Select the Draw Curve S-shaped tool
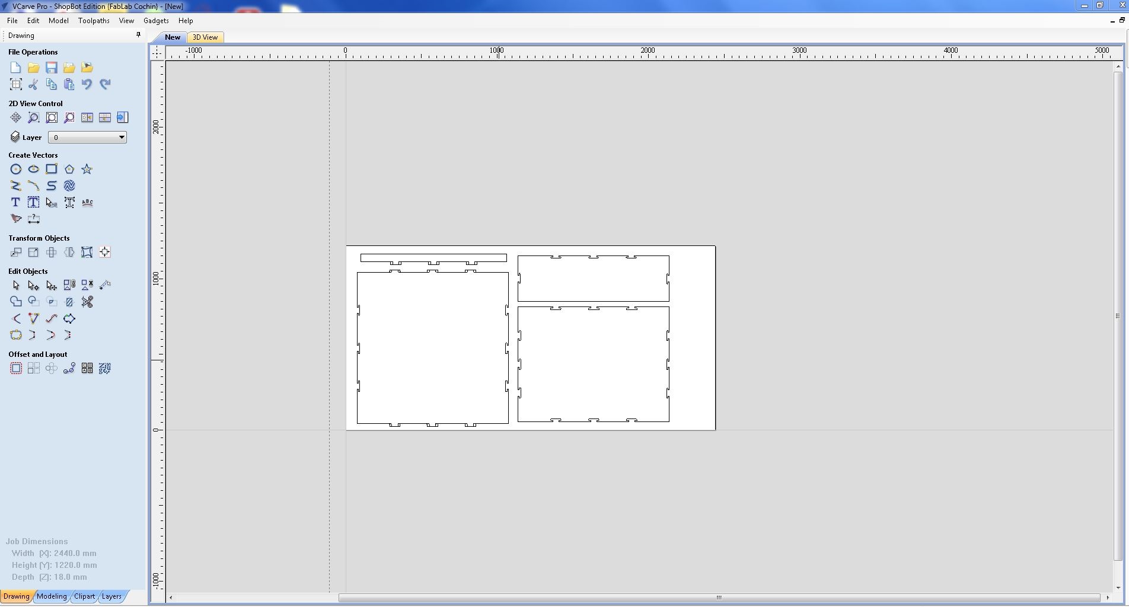 pyautogui.click(x=52, y=186)
